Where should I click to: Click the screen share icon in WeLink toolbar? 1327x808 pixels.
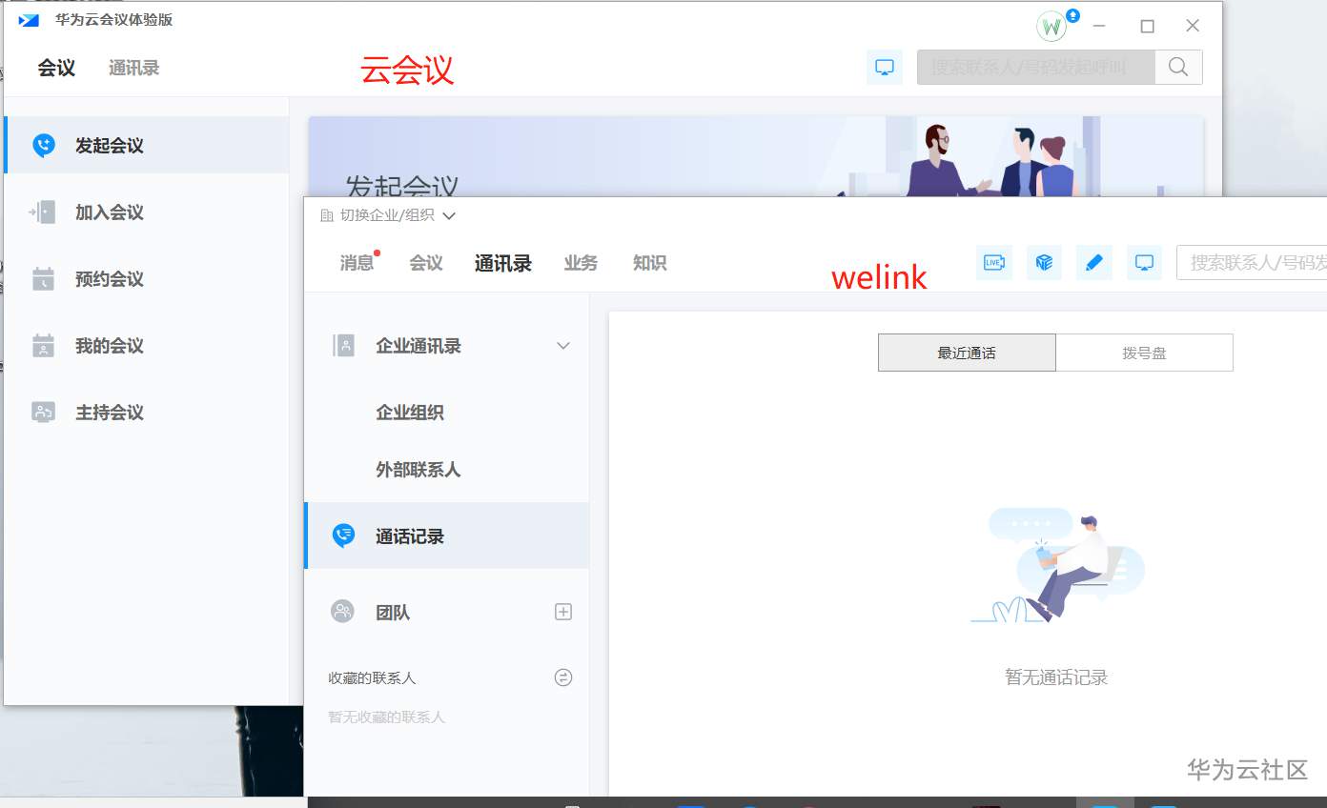click(1145, 262)
